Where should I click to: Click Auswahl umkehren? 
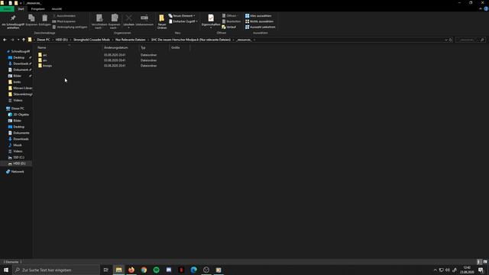click(260, 27)
